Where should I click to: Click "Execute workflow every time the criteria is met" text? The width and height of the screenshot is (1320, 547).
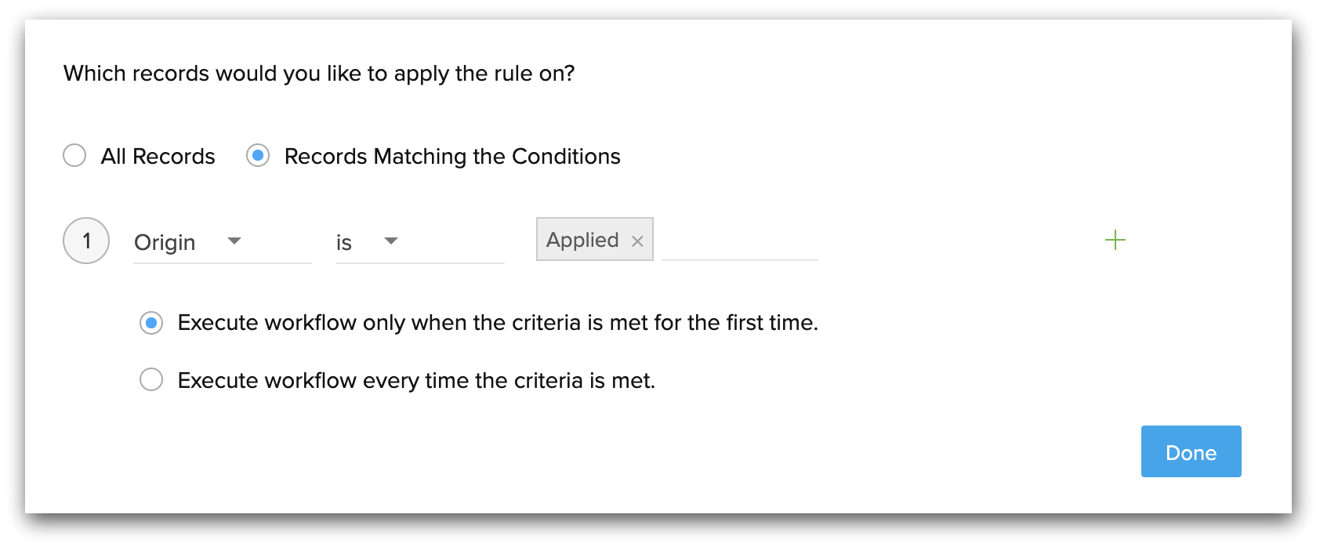pos(416,380)
